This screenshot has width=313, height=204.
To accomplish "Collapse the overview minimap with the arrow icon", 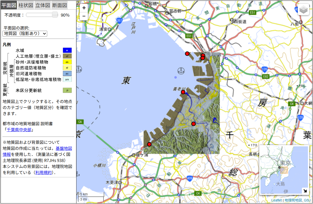I will (x=305, y=191).
